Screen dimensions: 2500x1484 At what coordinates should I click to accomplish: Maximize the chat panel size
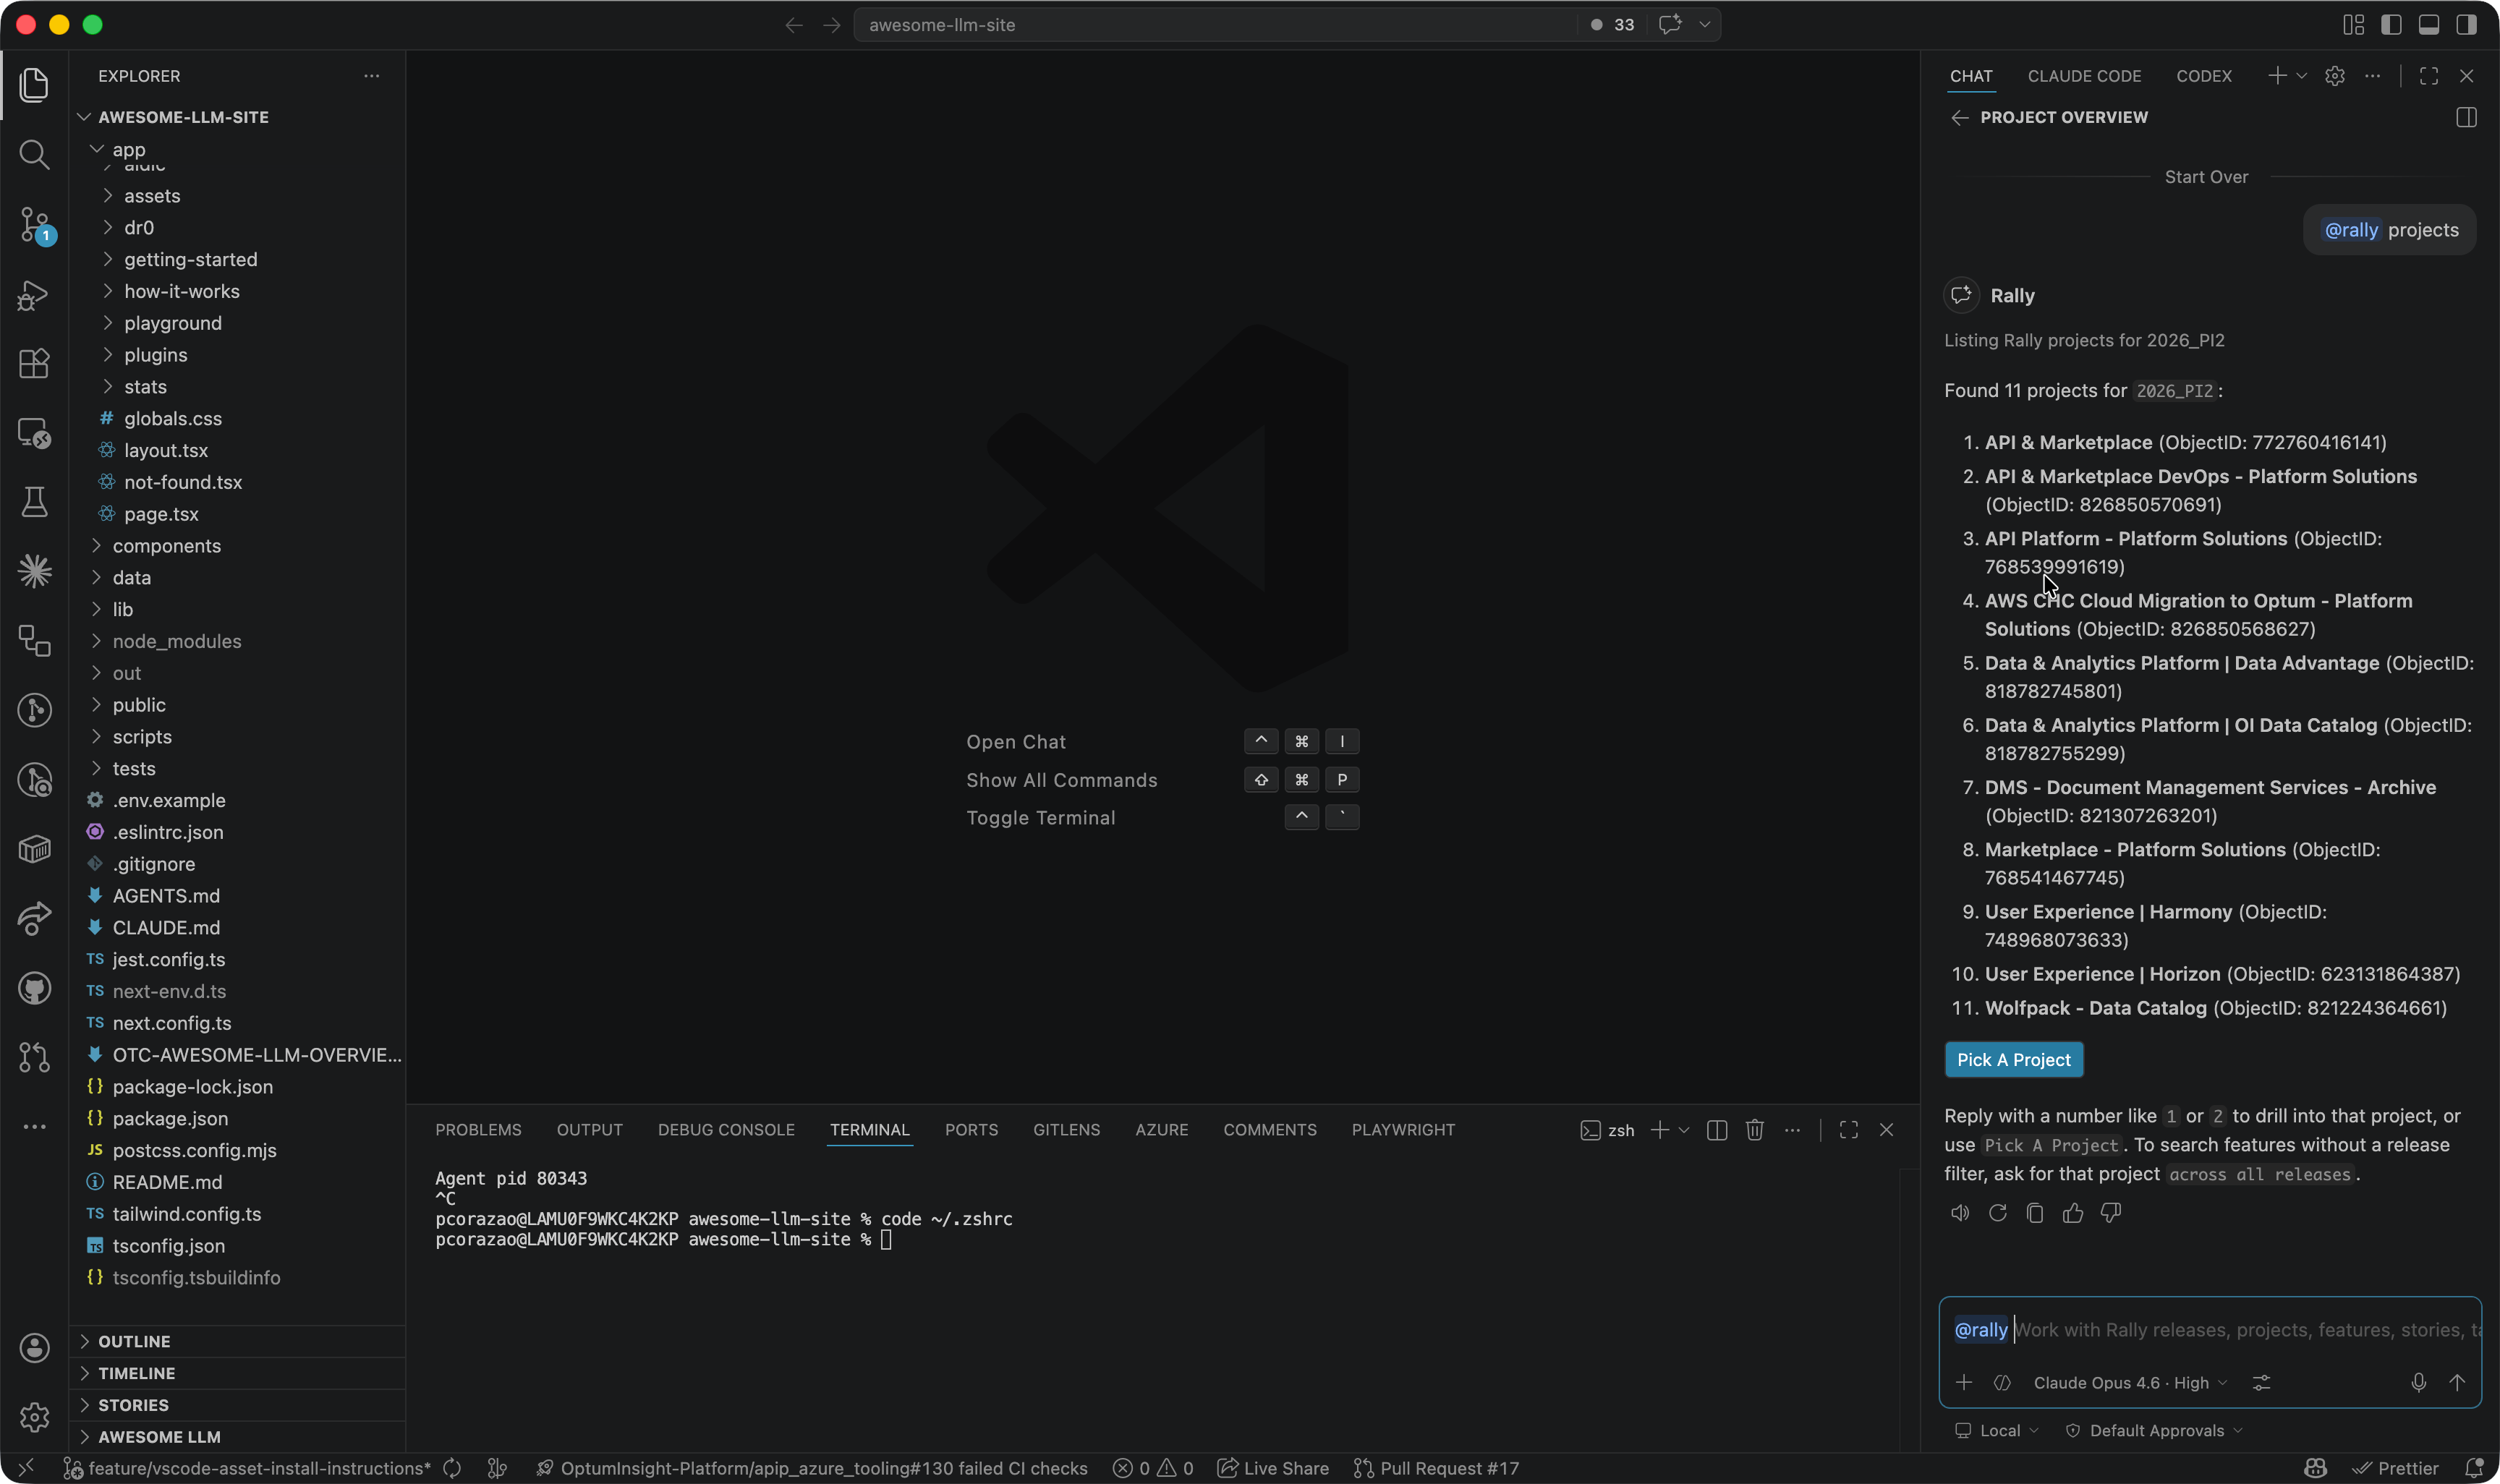coord(2428,76)
